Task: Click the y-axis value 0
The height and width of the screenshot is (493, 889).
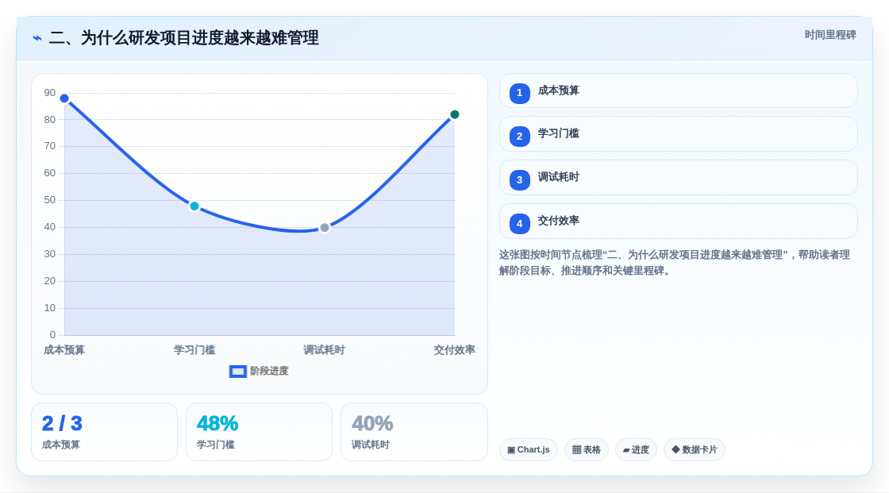Action: pos(52,335)
